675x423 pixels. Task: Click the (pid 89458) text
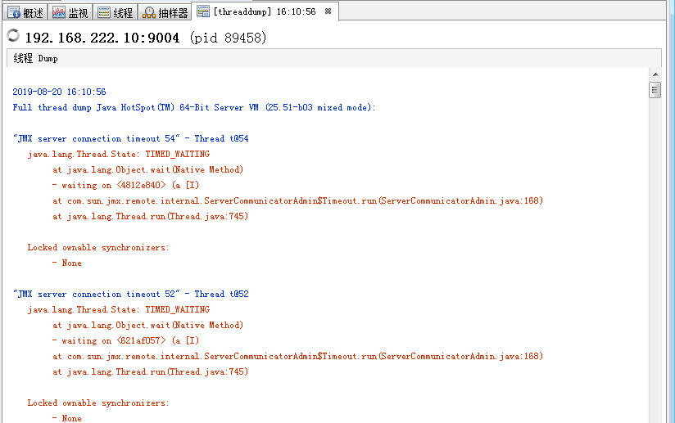[229, 38]
